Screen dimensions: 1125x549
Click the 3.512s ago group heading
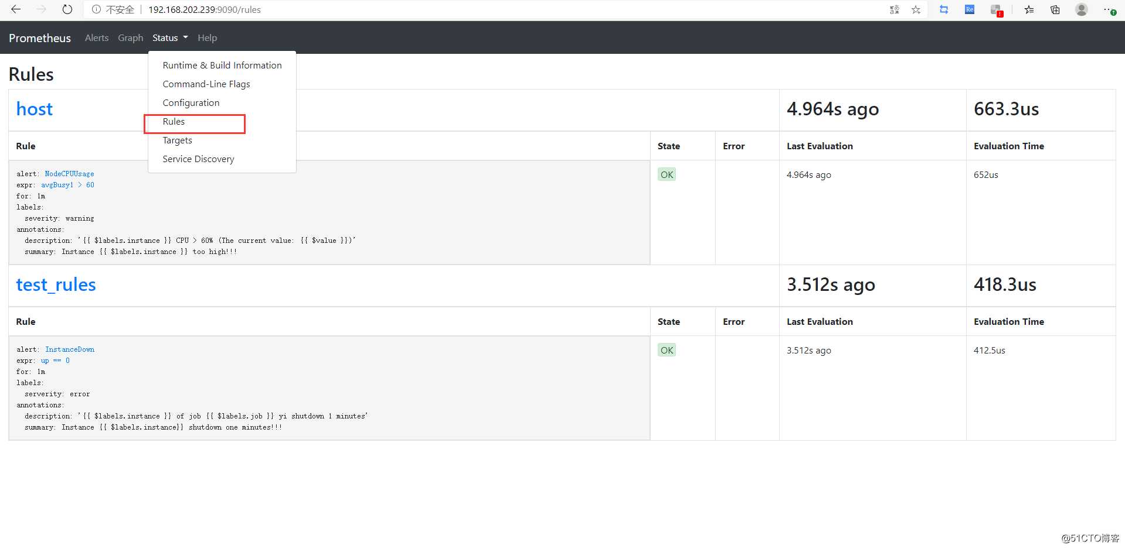click(831, 284)
